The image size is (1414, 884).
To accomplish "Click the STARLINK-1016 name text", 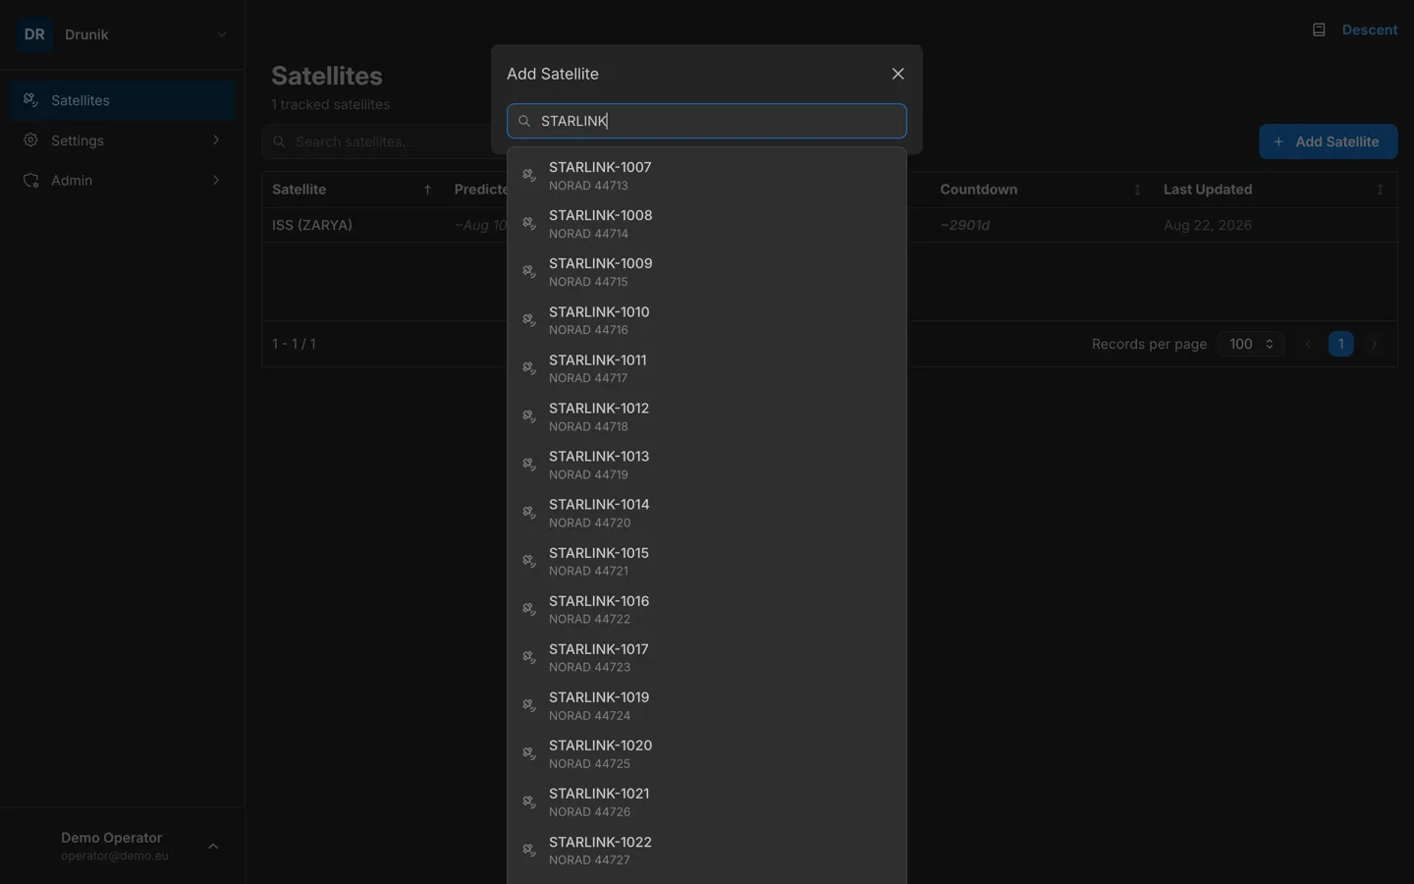I will point(599,601).
